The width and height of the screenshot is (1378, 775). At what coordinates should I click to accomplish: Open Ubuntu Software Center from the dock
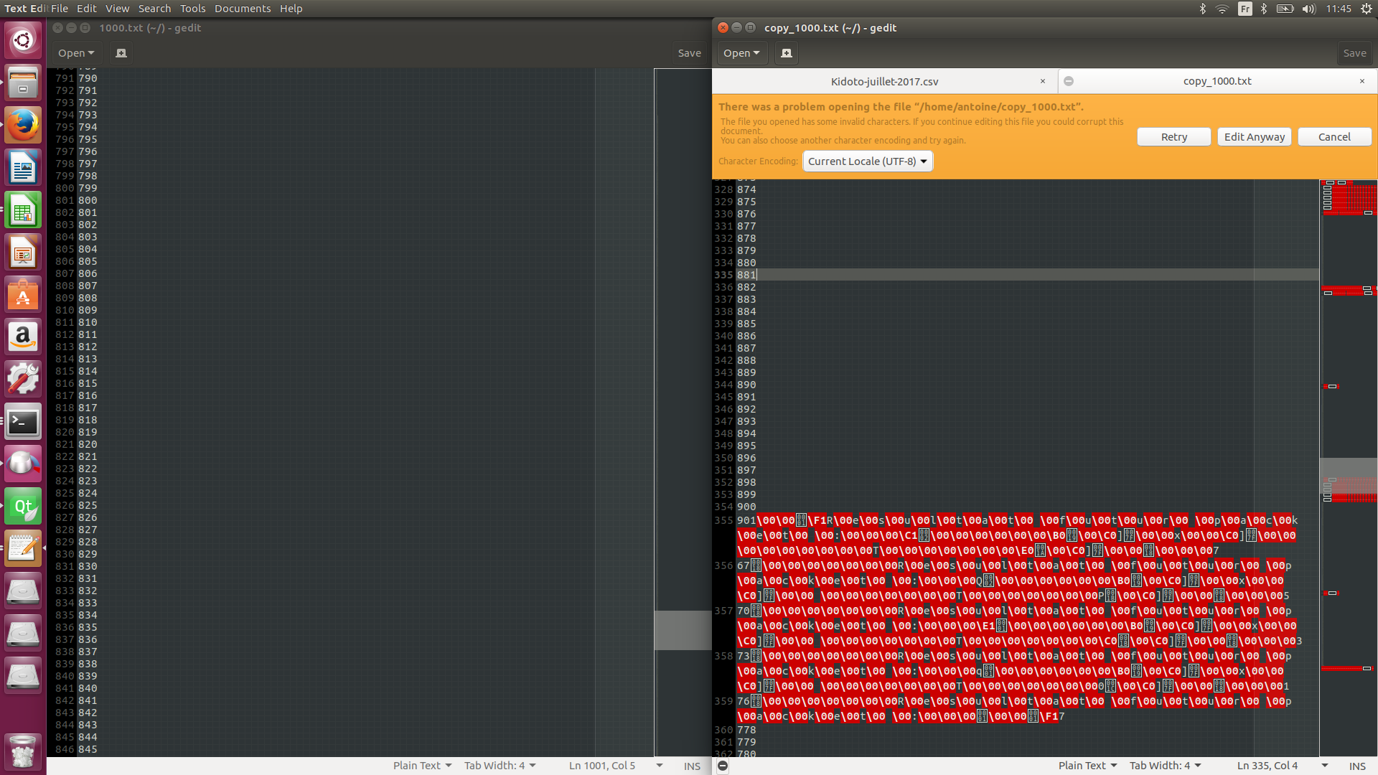(x=23, y=294)
